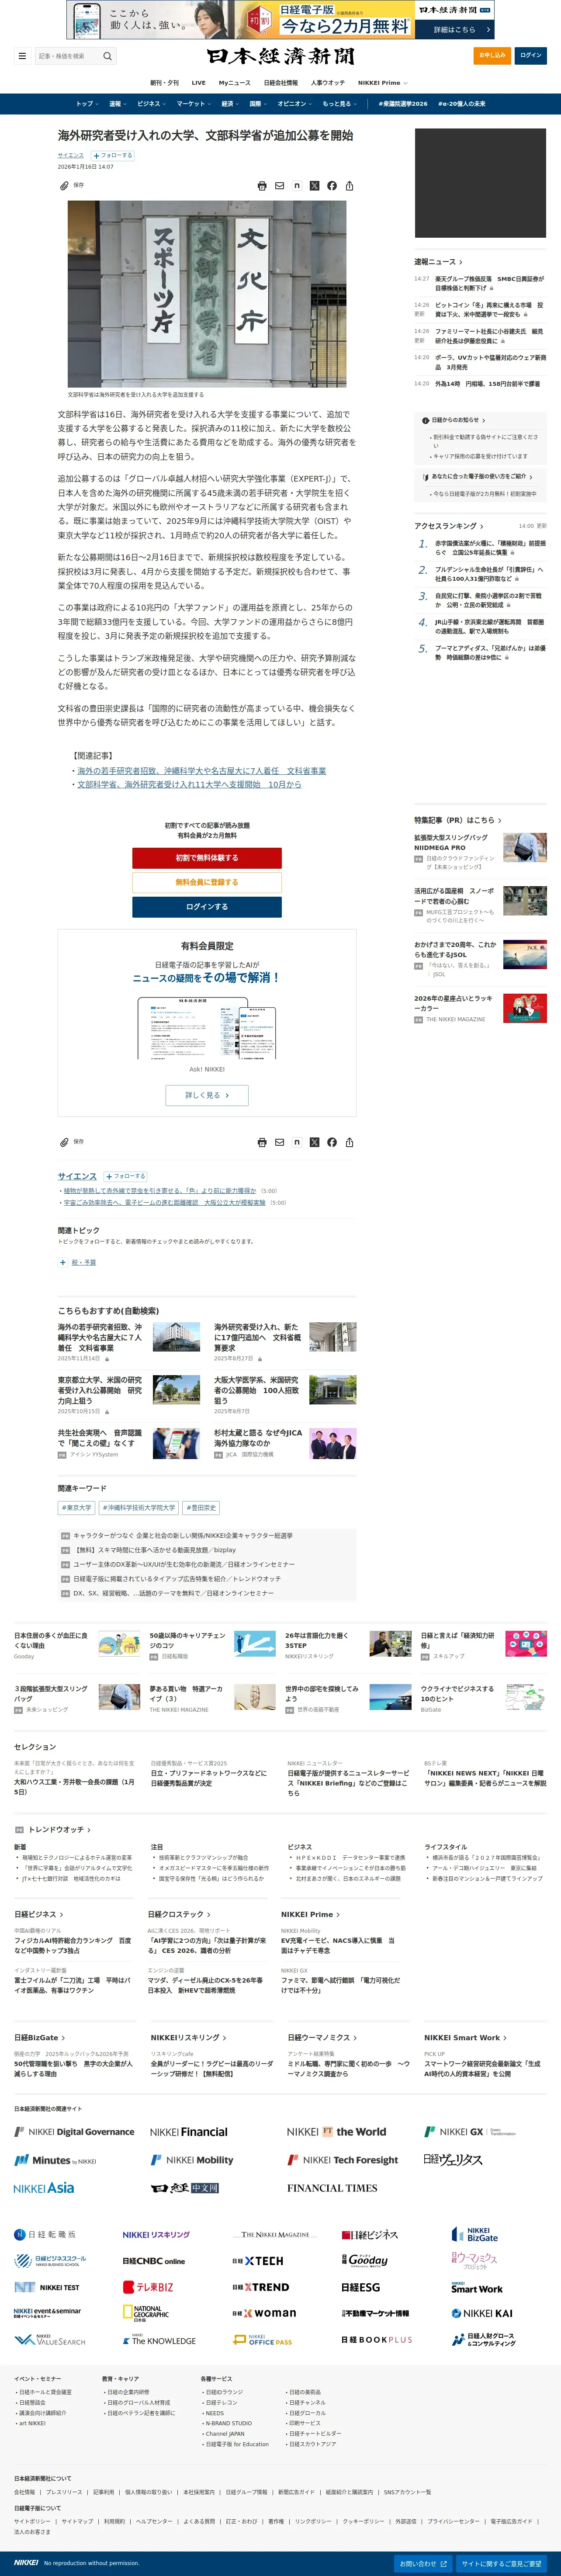
Task: Select keyword tag #沖縄科学技術大学院大学
Action: click(x=138, y=1508)
